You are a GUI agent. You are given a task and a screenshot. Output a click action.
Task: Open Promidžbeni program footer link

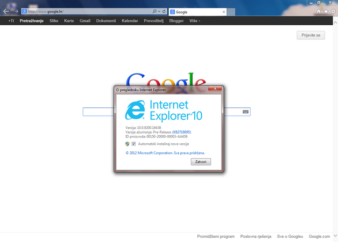pos(216,237)
